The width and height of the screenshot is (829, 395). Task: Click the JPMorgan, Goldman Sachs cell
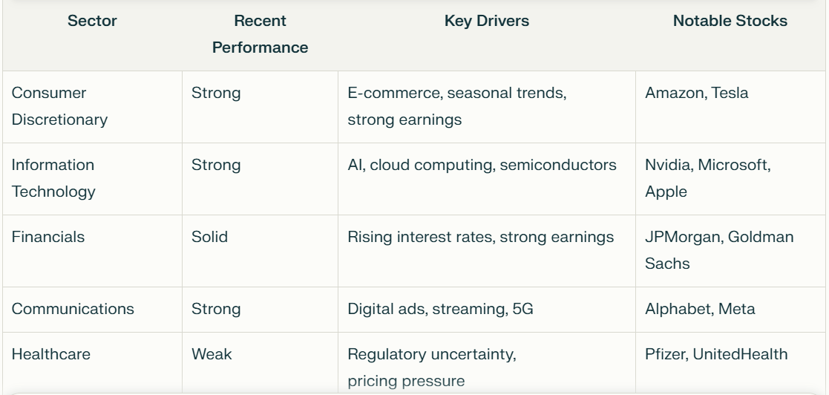click(x=730, y=251)
